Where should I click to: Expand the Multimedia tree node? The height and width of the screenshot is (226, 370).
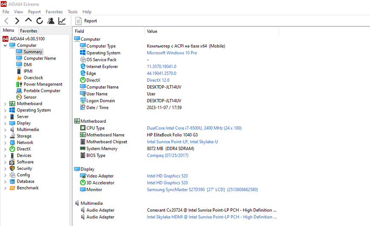coord(5,130)
